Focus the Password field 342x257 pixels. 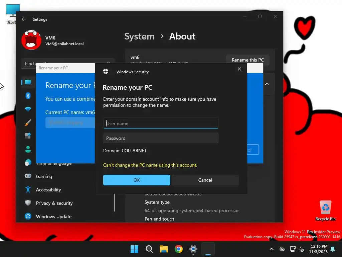click(161, 138)
